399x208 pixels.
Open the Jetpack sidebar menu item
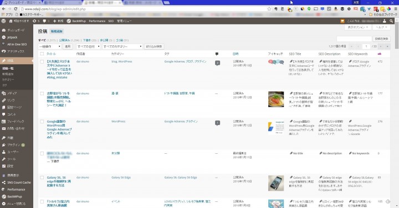coord(12,37)
